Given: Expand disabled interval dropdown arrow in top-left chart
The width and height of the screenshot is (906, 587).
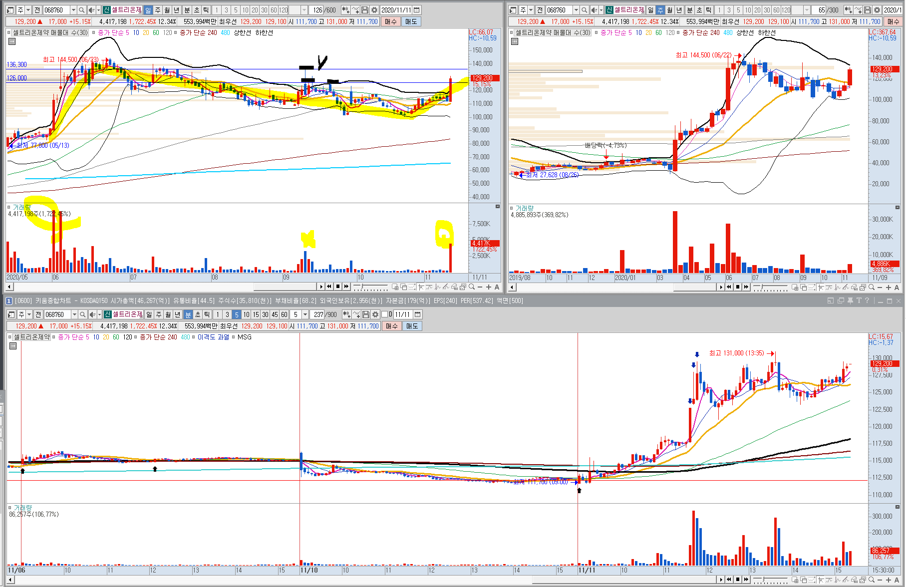Looking at the screenshot, I should point(304,10).
